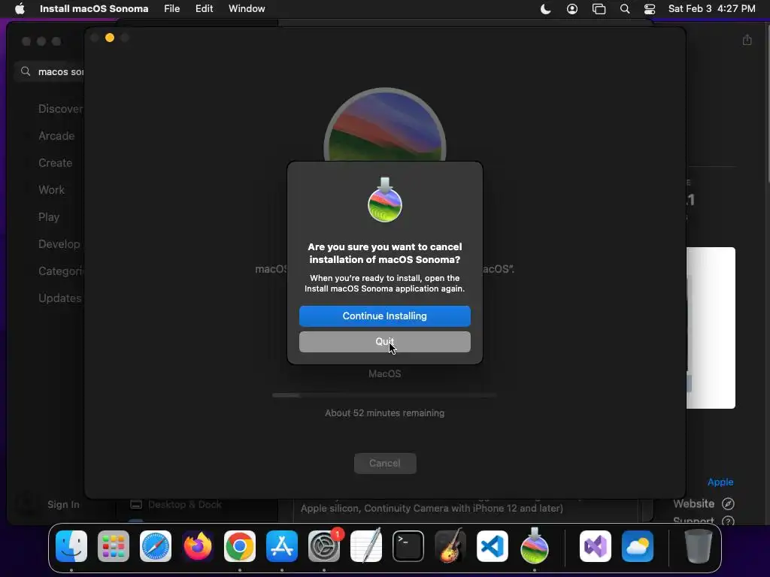770x577 pixels.
Task: Click Install macOS Sonoma icon in Dock
Action: point(535,546)
